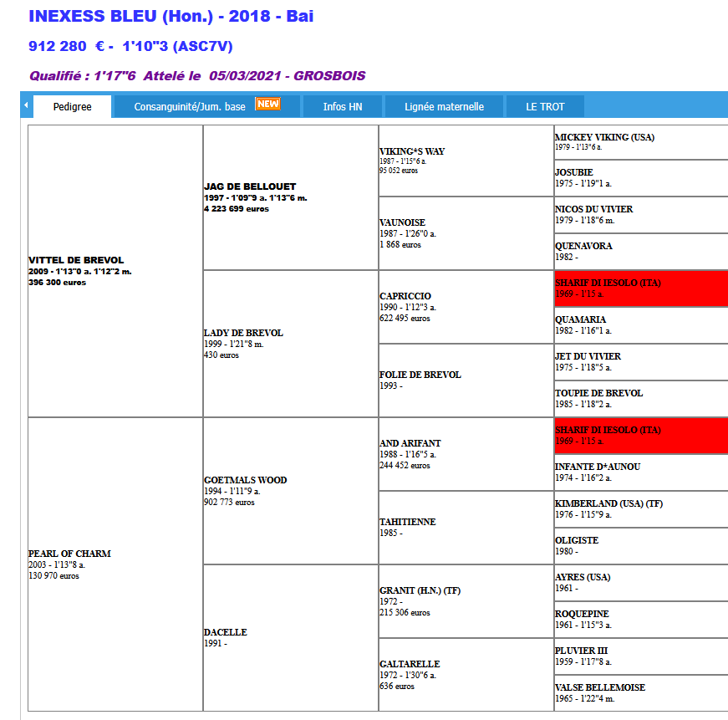This screenshot has width=728, height=720.
Task: Click the INEXESS BLEU page title
Action: coord(171,16)
